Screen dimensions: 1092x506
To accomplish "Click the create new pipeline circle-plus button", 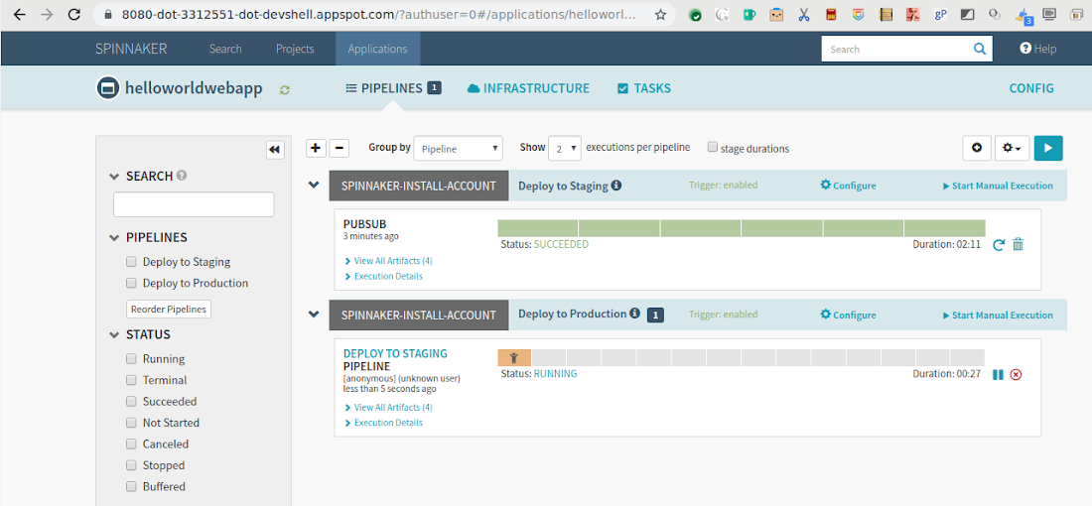I will pyautogui.click(x=977, y=148).
